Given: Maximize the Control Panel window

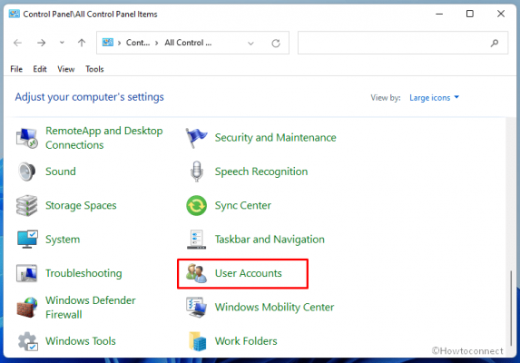Looking at the screenshot, I should coord(470,14).
